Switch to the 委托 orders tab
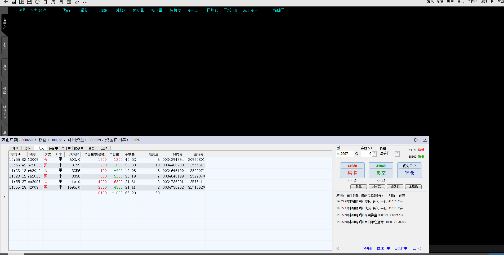 28,148
